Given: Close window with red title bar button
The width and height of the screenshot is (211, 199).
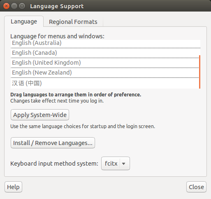Looking at the screenshot, I should coord(6,6).
